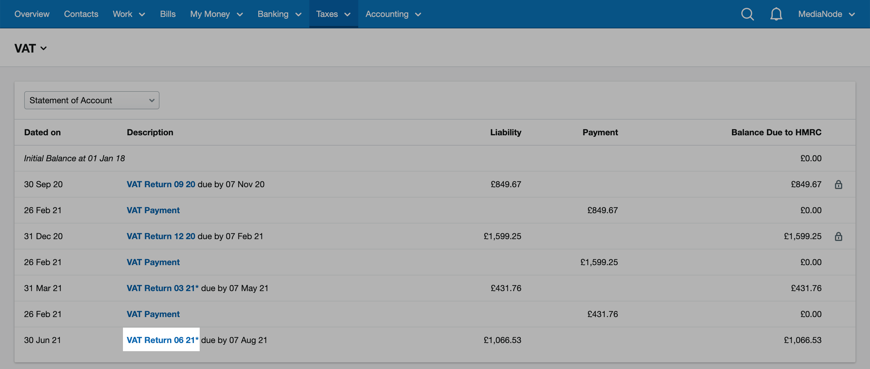The image size is (870, 369).
Task: Expand the Work menu chevron
Action: click(x=142, y=14)
